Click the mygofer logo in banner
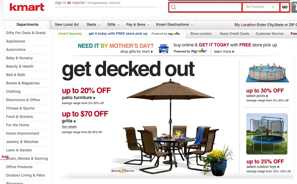The width and height of the screenshot is (297, 184). (x=199, y=51)
